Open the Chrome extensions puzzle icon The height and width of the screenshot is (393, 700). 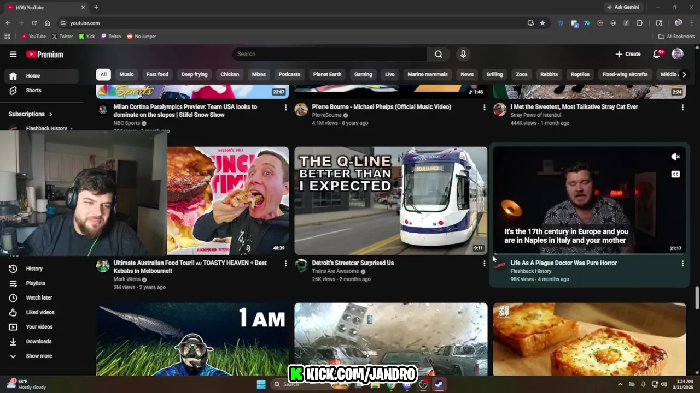(x=639, y=23)
